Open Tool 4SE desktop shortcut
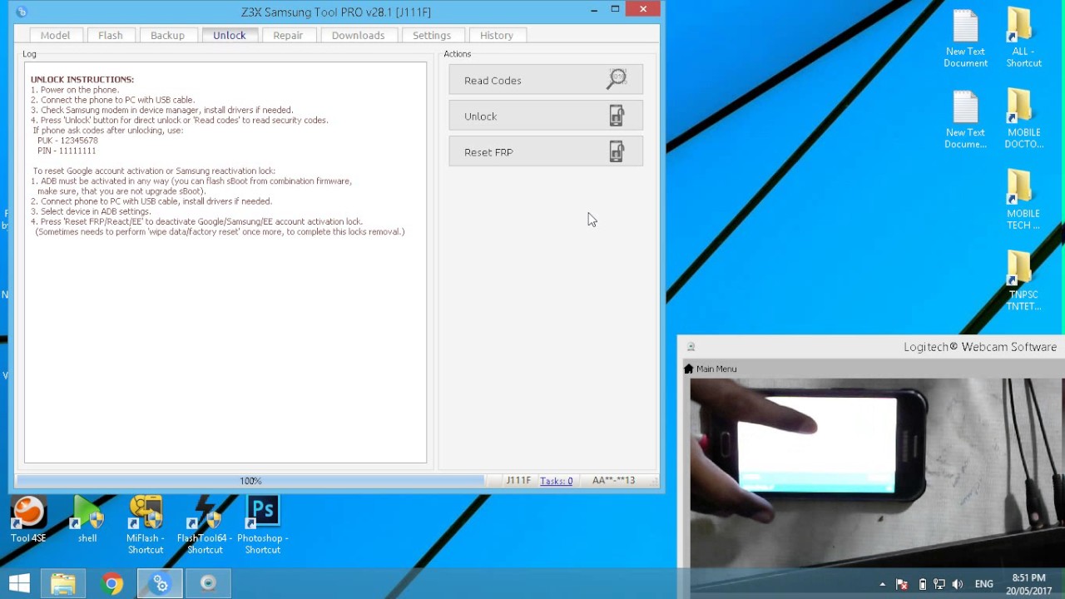1065x599 pixels. click(28, 520)
